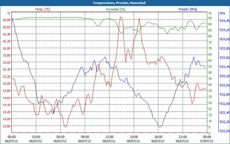The width and height of the screenshot is (230, 144).
Task: Click humidity axis value '60'
Action: 210,60
